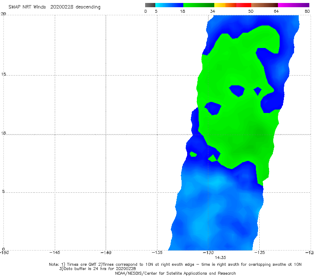Click the longitude axis label '-130'
The image size is (314, 276).
pos(208,253)
